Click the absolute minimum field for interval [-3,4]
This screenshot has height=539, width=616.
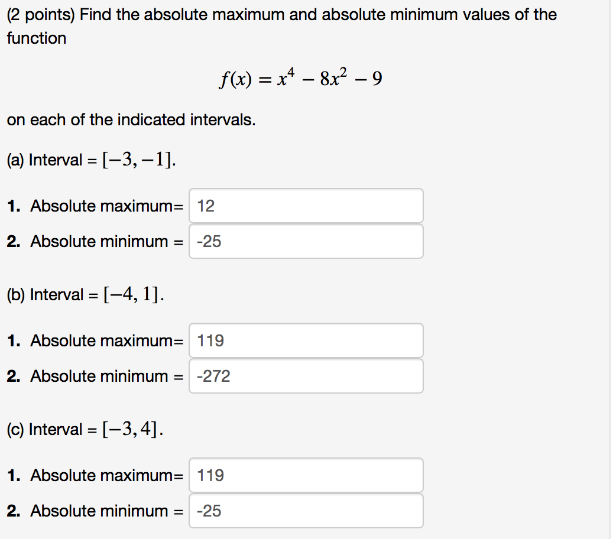pos(305,511)
